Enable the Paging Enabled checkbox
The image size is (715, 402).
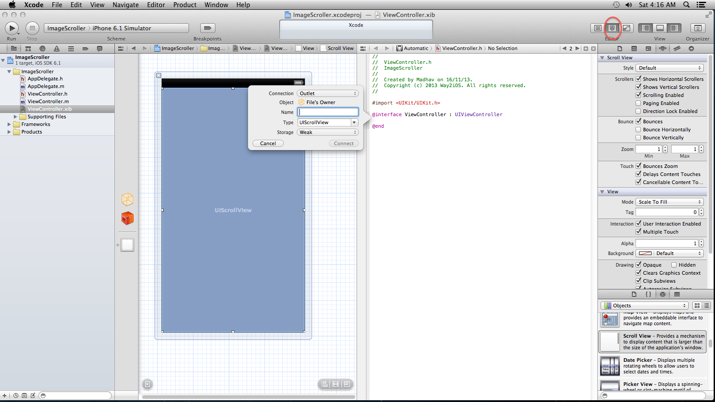tap(639, 103)
